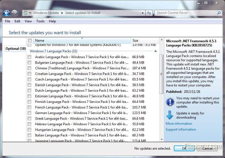The image size is (225, 158).
Task: Toggle the select-all checkbox in header
Action: coord(30,40)
